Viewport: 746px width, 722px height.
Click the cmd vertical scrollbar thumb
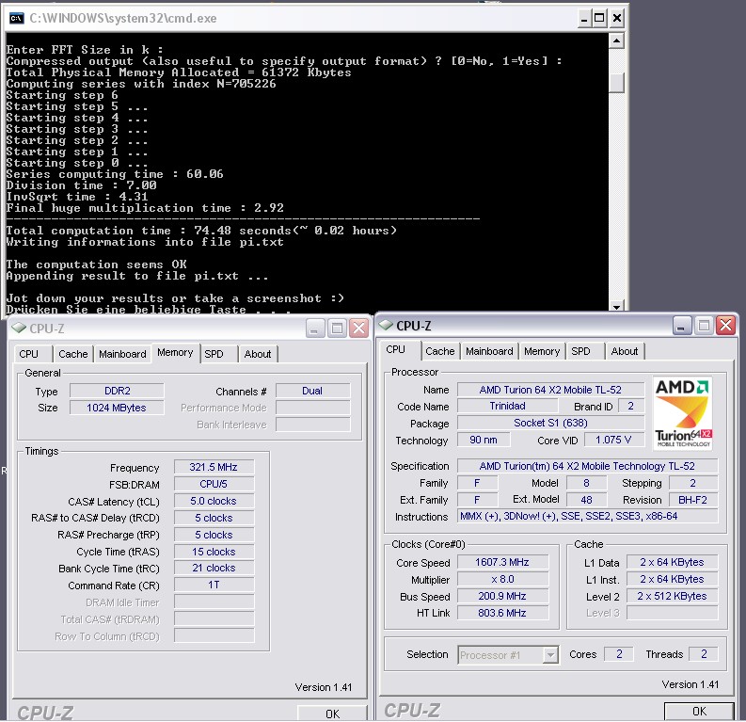coord(616,83)
